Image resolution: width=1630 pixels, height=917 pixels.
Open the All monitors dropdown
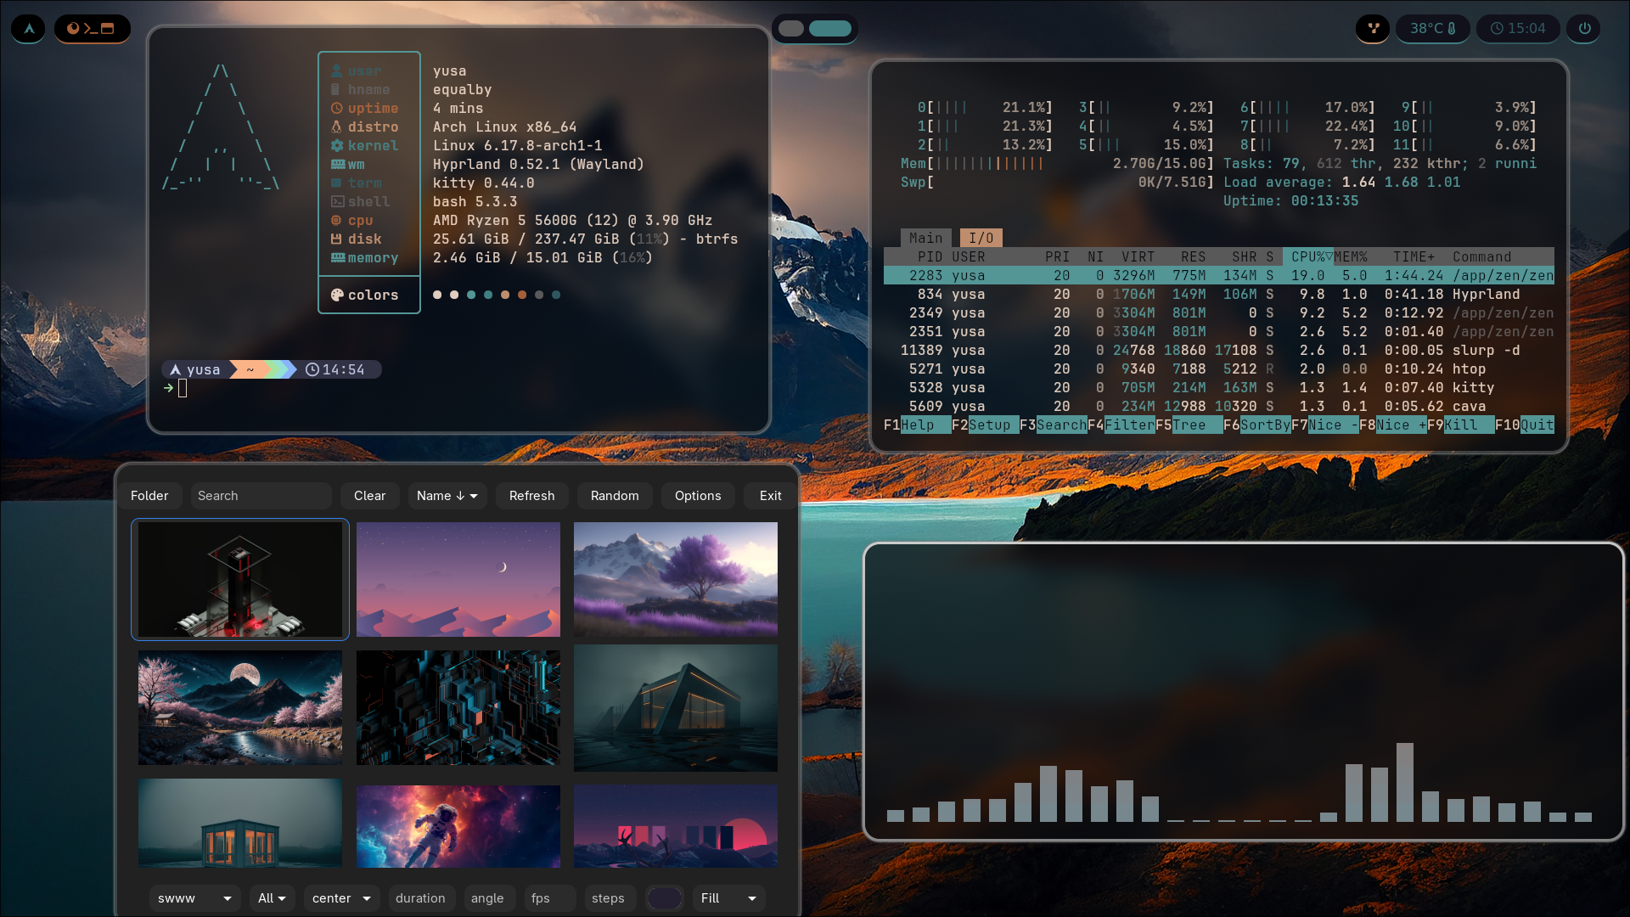point(272,898)
